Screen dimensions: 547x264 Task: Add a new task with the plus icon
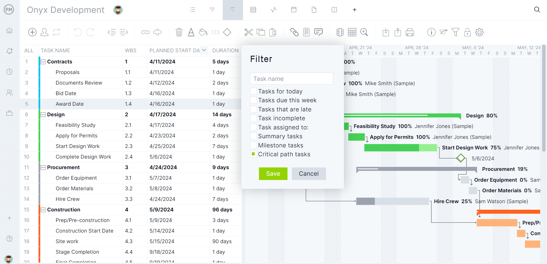point(32,32)
